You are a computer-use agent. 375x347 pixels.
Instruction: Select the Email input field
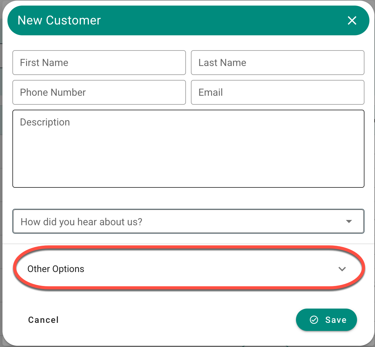[x=278, y=92]
